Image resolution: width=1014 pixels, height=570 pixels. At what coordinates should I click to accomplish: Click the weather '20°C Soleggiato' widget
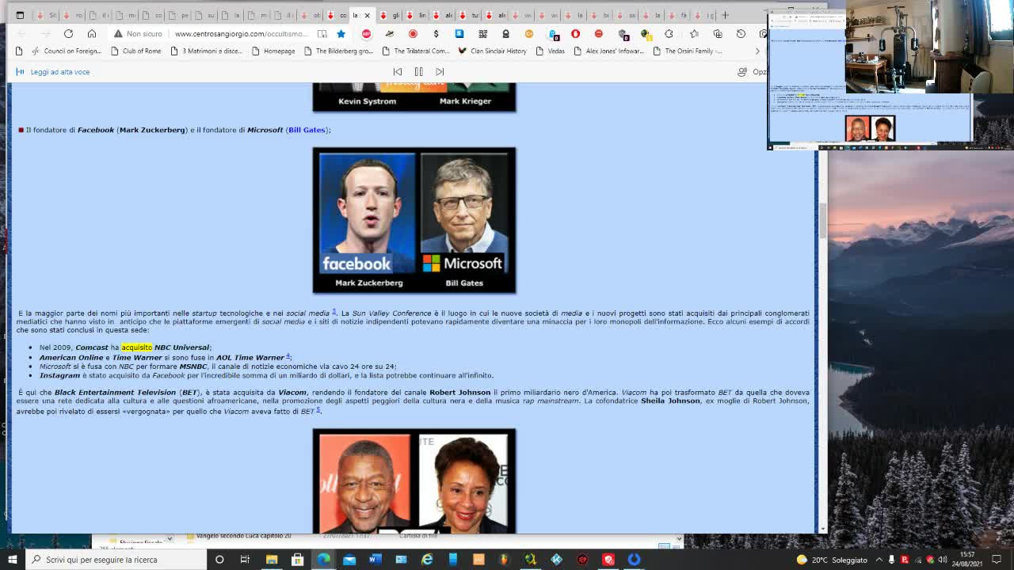(832, 560)
